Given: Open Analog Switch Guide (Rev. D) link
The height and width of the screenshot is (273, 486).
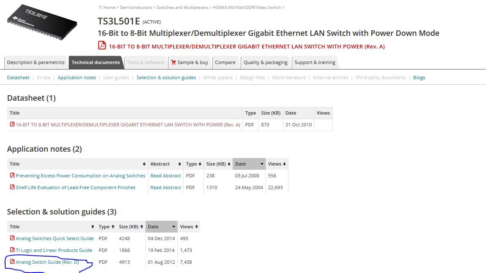Looking at the screenshot, I should coord(47,262).
